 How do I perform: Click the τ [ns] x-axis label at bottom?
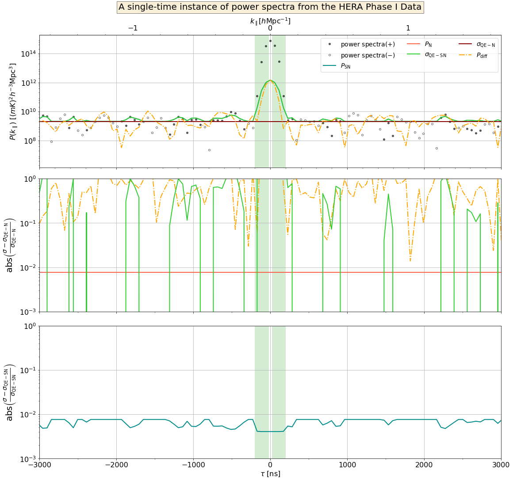coord(270,474)
